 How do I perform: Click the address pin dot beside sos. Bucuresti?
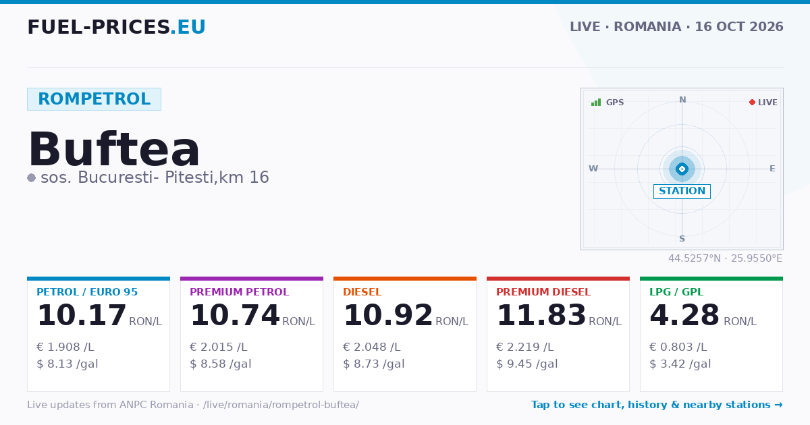31,178
